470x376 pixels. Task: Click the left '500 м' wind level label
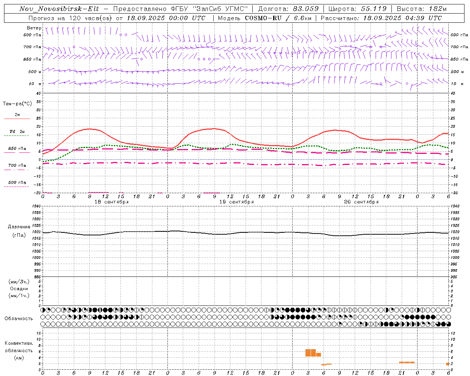click(x=35, y=72)
